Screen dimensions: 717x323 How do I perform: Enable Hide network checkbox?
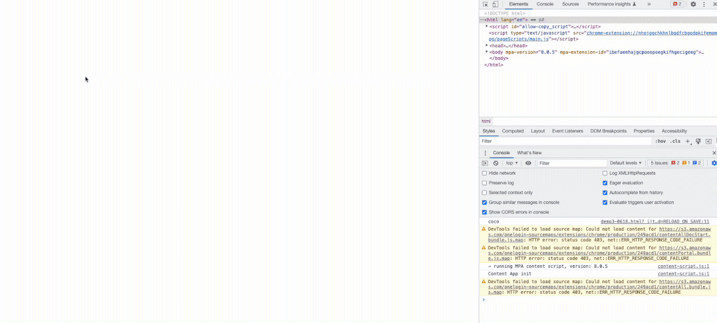[x=485, y=173]
